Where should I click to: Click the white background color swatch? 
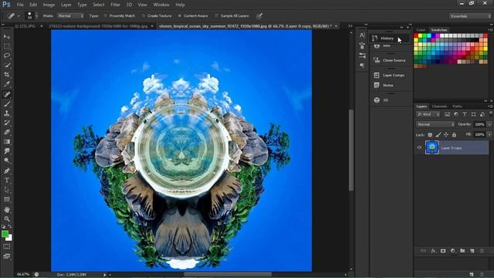click(x=10, y=239)
